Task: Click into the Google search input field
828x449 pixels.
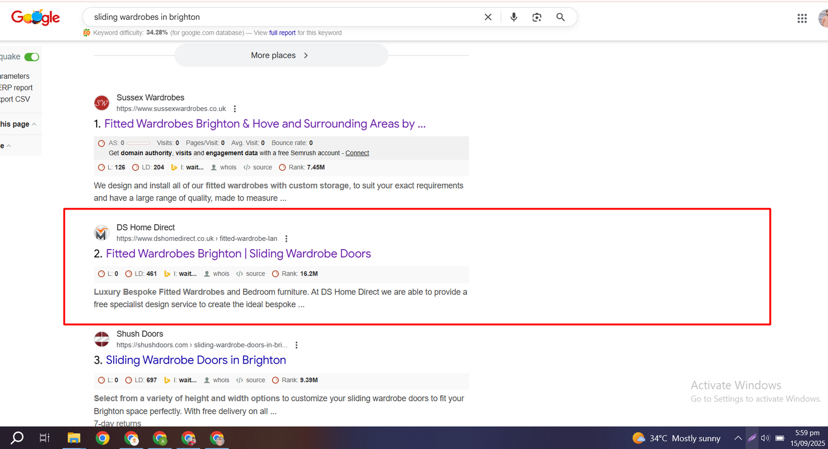Action: click(279, 17)
